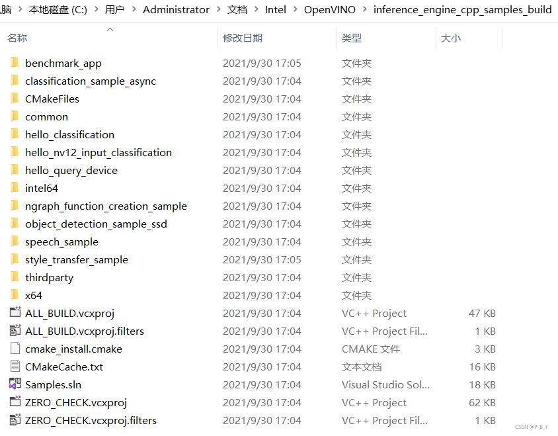Click the thirdparty folder icon
This screenshot has height=436, width=558.
point(15,277)
